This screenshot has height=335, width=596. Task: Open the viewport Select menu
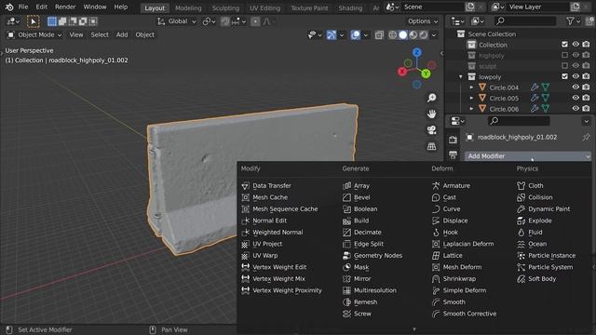pyautogui.click(x=100, y=35)
